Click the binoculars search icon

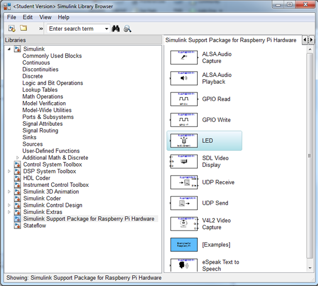point(116,29)
